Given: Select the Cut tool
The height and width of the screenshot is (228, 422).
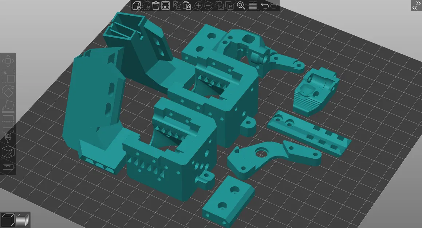Looking at the screenshot, I should pyautogui.click(x=8, y=121).
